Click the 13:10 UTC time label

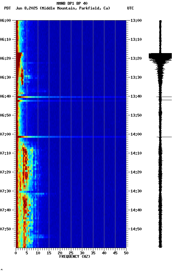(x=136, y=39)
